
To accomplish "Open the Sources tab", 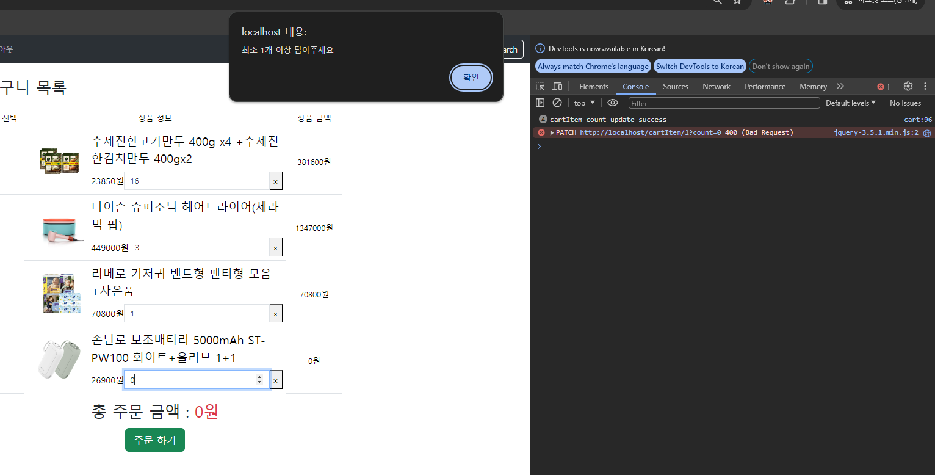I will pyautogui.click(x=676, y=87).
